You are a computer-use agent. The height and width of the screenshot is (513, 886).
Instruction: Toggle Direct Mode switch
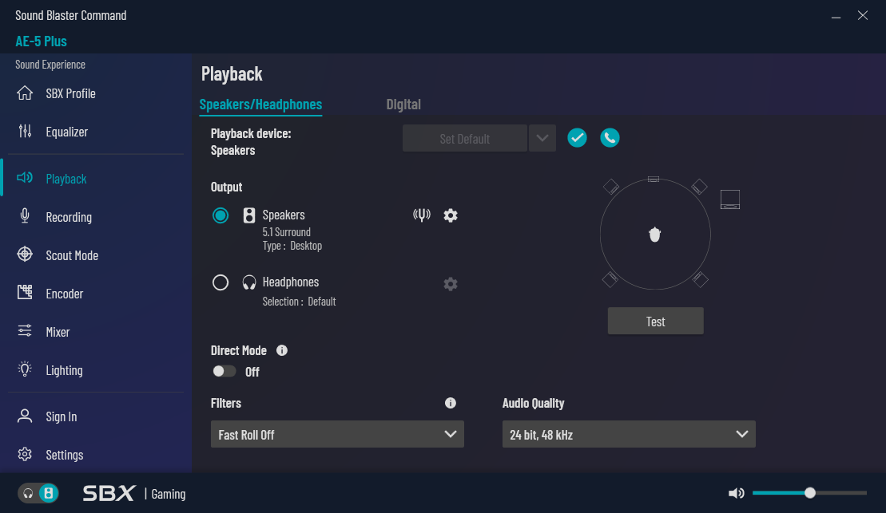(224, 371)
